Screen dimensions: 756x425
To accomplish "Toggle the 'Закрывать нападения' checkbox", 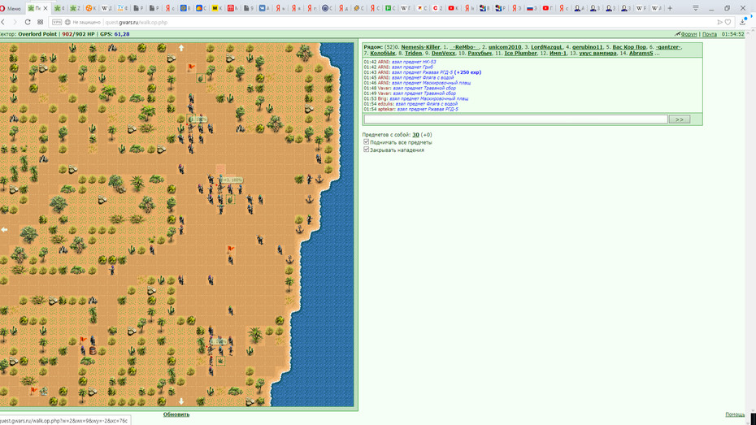I will tap(366, 150).
